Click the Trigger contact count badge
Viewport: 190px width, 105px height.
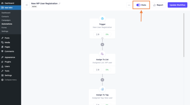[x=98, y=34]
